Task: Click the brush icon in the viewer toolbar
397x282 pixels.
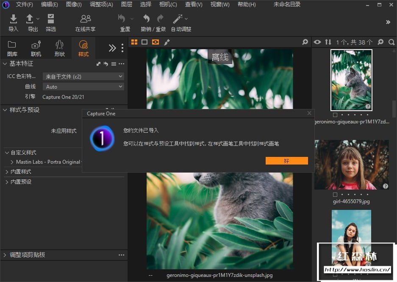Action: [167, 42]
